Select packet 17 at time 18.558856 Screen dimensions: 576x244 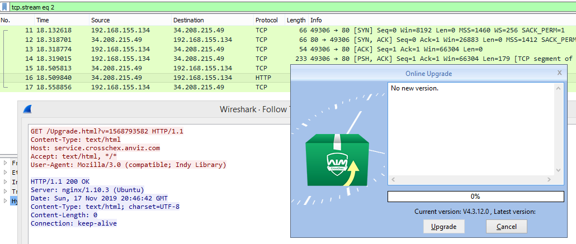(x=145, y=87)
